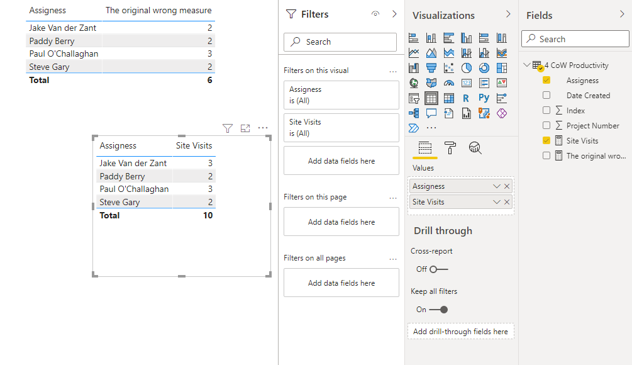Open Site Visits value field dropdown arrow
Image resolution: width=632 pixels, height=365 pixels.
(497, 202)
